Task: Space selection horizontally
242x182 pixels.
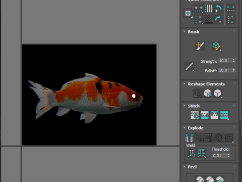Action: click(x=230, y=9)
